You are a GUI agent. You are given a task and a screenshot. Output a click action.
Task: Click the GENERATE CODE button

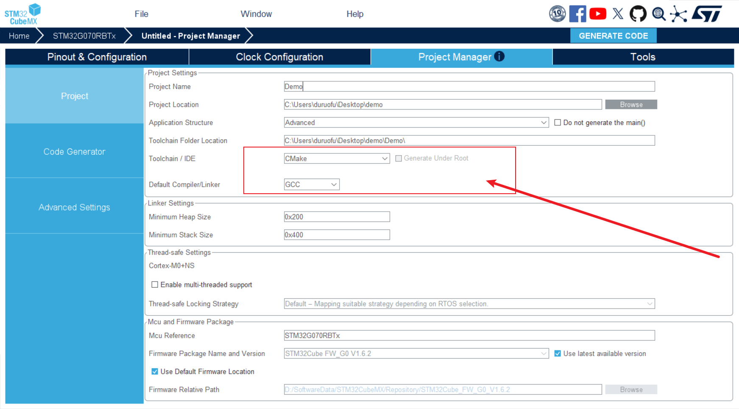tap(613, 36)
